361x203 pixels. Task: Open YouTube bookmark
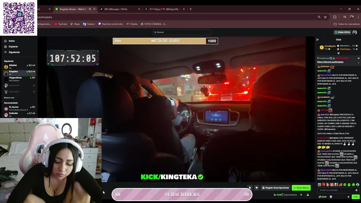(x=61, y=24)
